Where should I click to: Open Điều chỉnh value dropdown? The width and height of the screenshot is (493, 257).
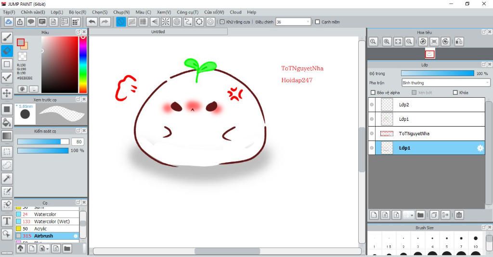(308, 22)
